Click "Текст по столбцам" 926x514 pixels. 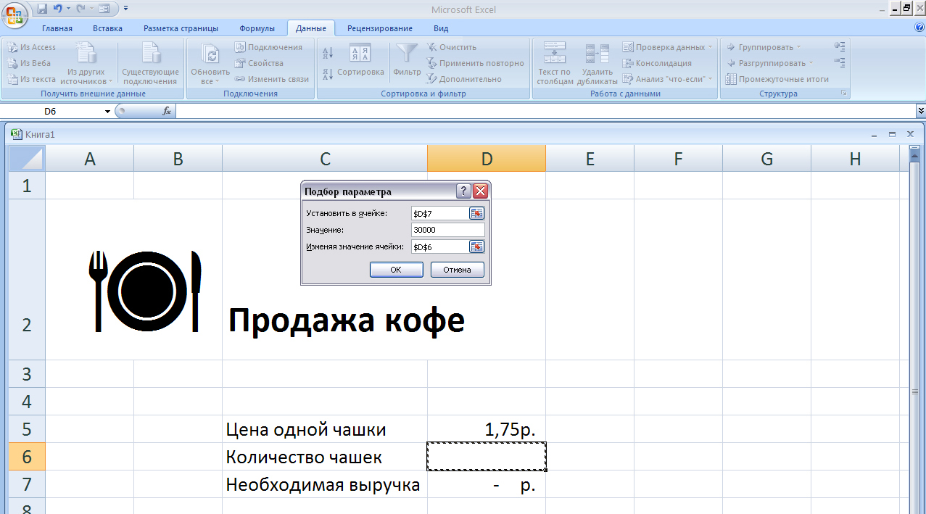click(555, 63)
